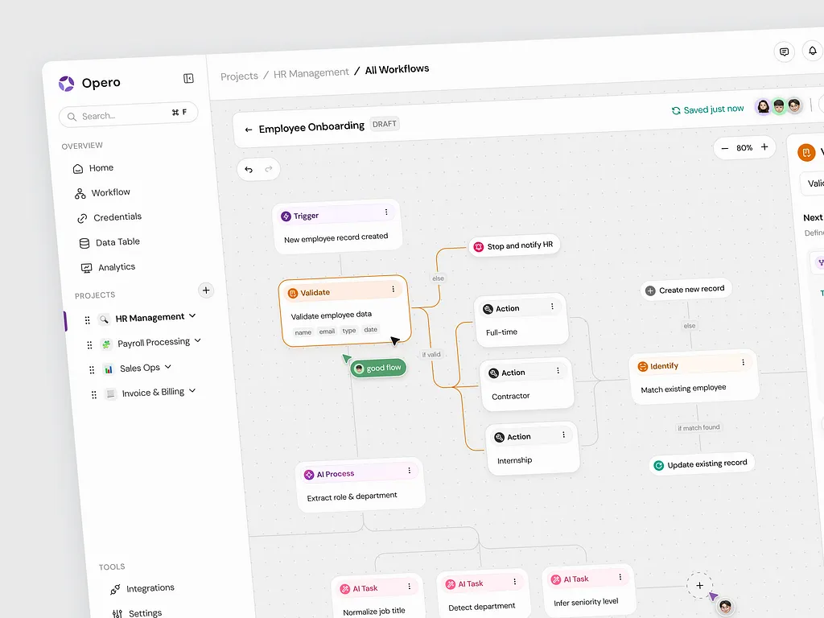Click the 'email' field tag in Validate
The height and width of the screenshot is (618, 824).
pos(327,331)
